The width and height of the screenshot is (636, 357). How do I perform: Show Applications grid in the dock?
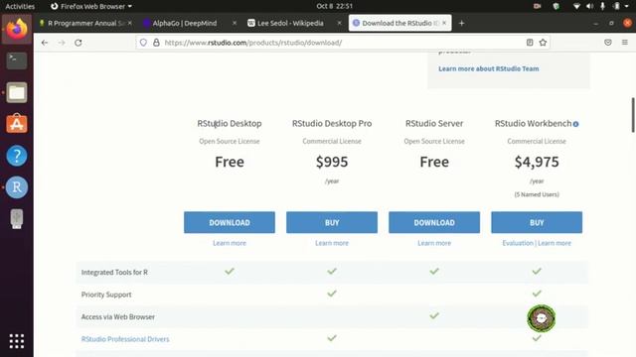(x=17, y=341)
